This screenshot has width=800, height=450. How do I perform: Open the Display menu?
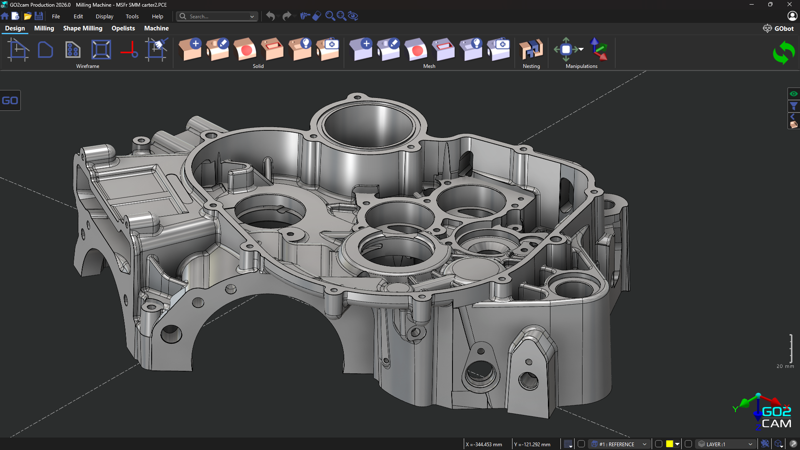[x=104, y=17]
